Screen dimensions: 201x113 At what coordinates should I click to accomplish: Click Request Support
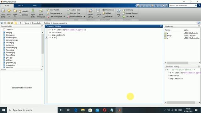coord(130,13)
